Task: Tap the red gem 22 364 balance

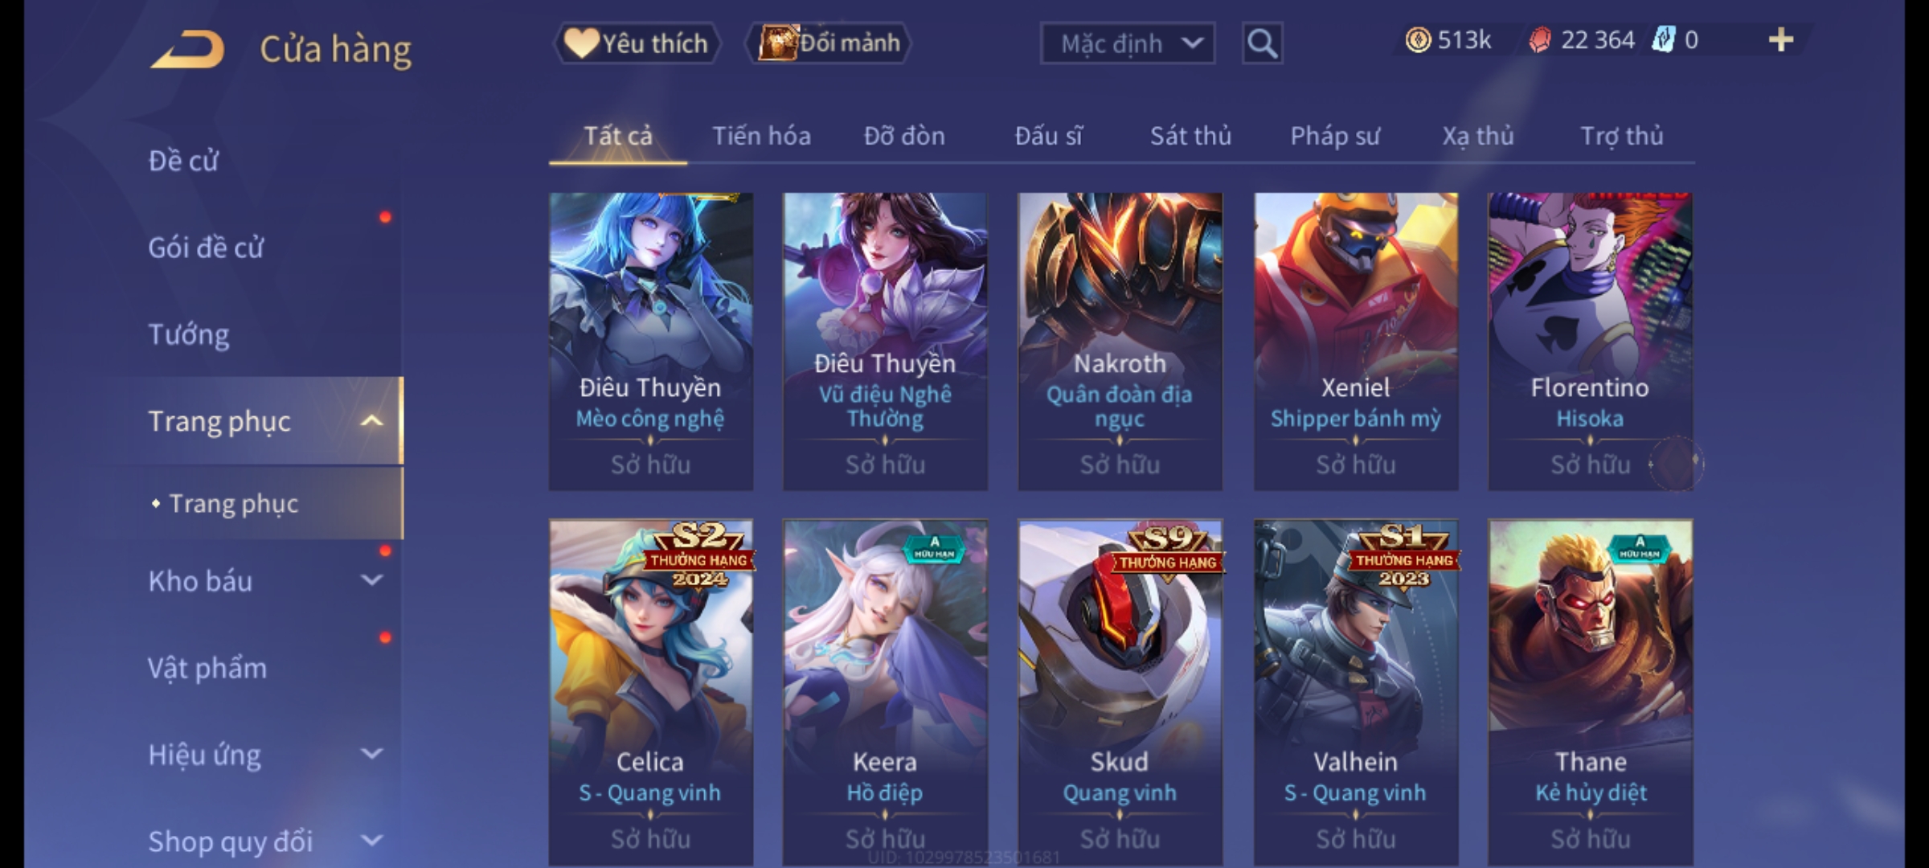Action: [1581, 40]
